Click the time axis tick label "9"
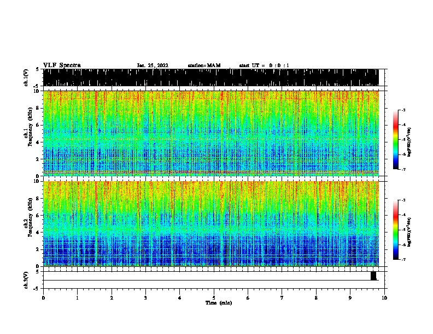The height and width of the screenshot is (334, 433). [350, 298]
